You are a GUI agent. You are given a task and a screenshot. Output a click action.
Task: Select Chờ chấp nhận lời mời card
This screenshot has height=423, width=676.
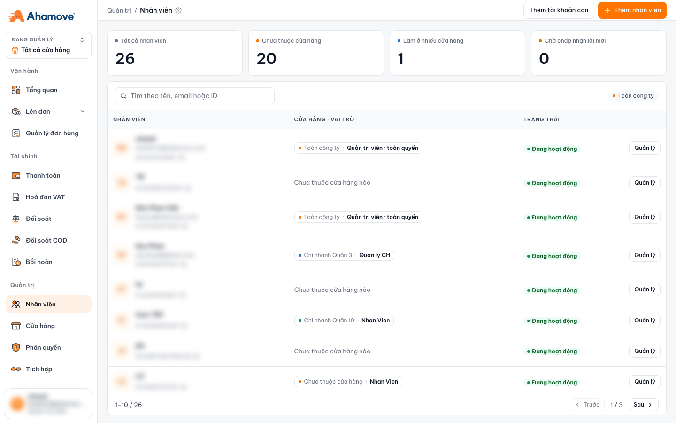pyautogui.click(x=599, y=53)
